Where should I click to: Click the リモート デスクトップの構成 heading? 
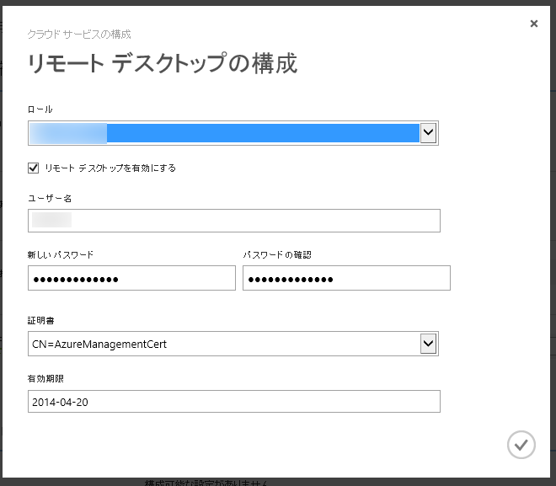click(162, 64)
